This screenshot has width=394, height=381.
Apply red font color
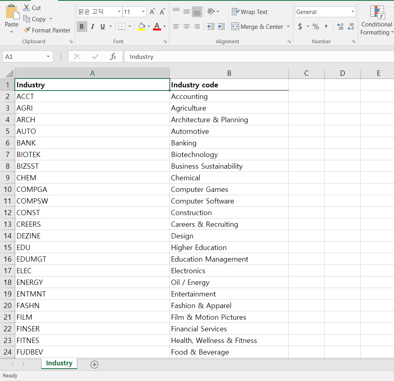pyautogui.click(x=157, y=26)
